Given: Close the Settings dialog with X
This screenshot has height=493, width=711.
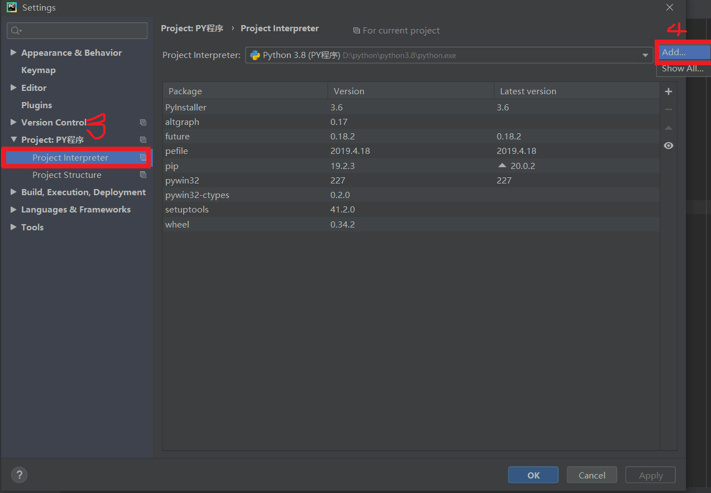Looking at the screenshot, I should pos(670,8).
